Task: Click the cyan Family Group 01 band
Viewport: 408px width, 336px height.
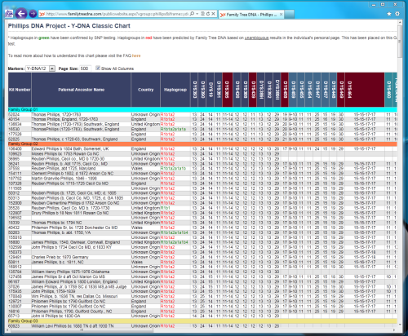Action: point(202,109)
